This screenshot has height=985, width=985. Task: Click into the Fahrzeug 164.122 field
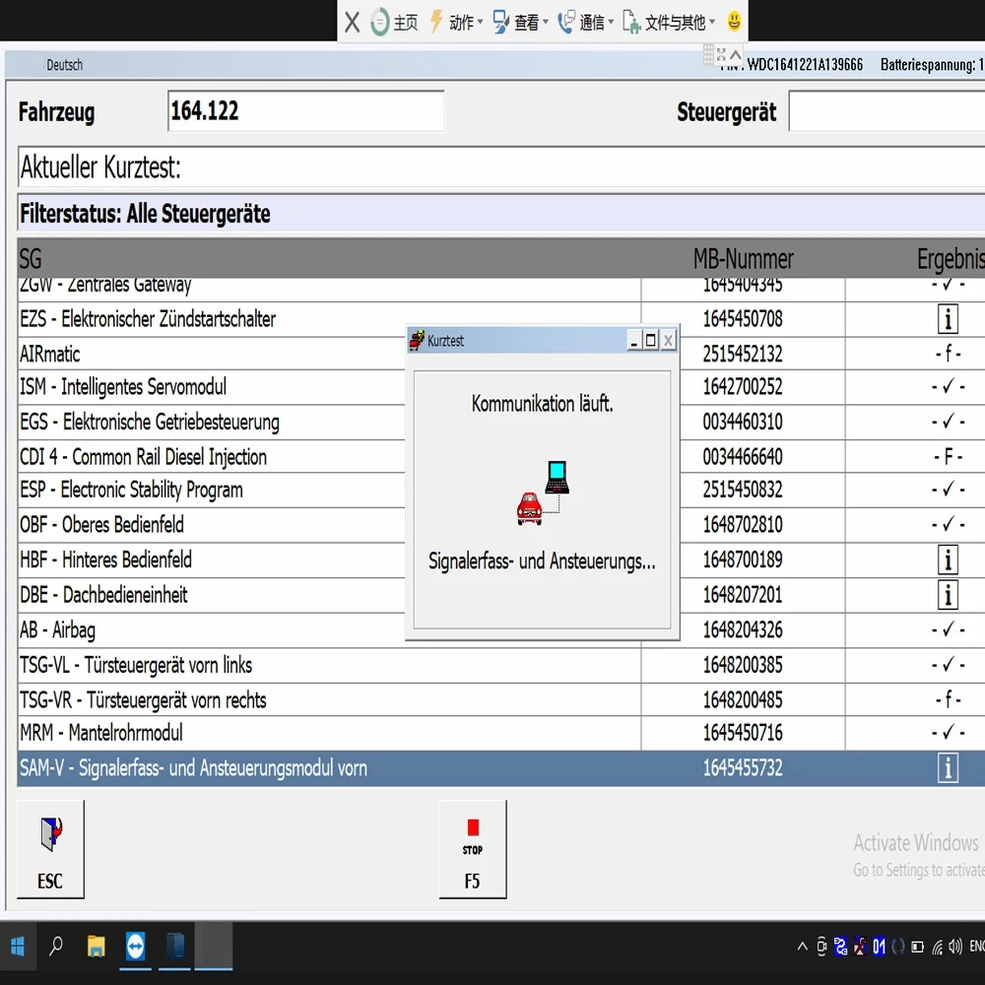coord(305,111)
